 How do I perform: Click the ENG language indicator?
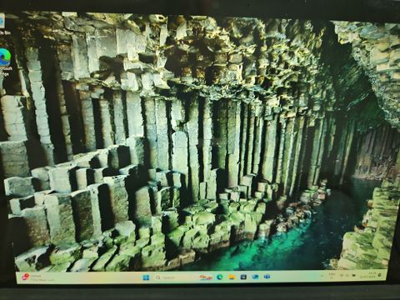(x=332, y=275)
